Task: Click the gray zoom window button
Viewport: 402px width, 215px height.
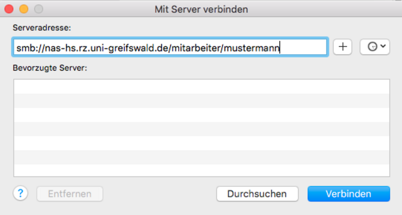Action: click(x=39, y=9)
